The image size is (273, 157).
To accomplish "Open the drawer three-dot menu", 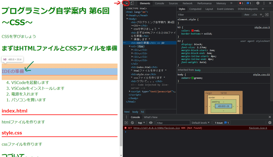I will click(x=126, y=117).
